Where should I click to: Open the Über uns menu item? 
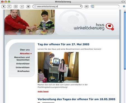[x=25, y=50]
